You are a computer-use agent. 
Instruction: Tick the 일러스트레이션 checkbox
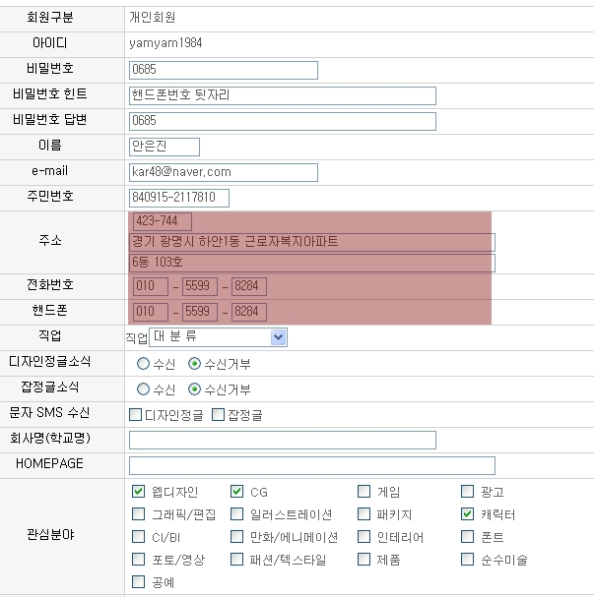pos(236,514)
